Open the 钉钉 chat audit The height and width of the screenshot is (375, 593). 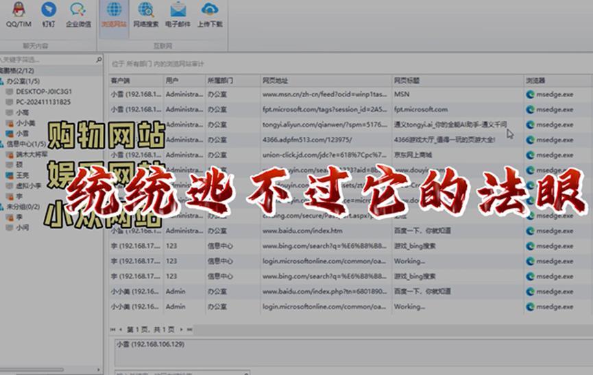(49, 15)
